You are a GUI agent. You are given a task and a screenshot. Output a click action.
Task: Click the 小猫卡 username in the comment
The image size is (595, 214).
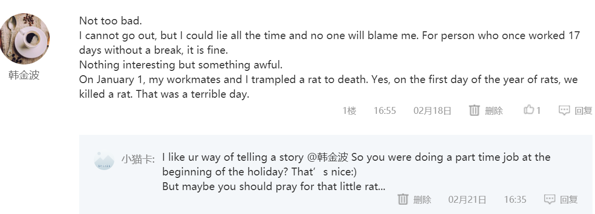(137, 159)
